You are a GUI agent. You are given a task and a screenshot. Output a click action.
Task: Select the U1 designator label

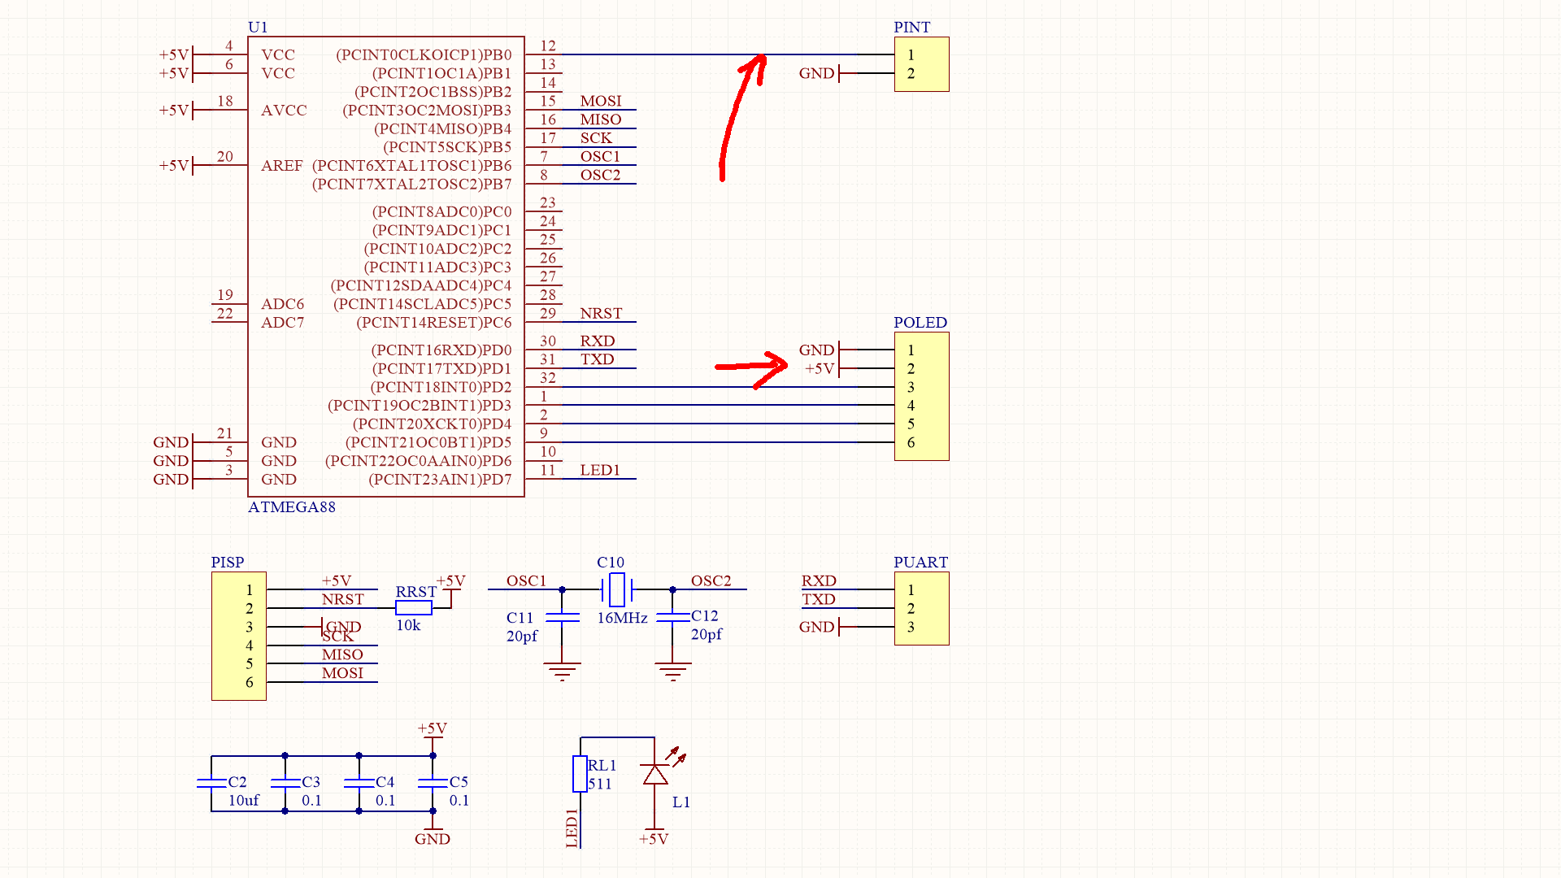(x=258, y=27)
